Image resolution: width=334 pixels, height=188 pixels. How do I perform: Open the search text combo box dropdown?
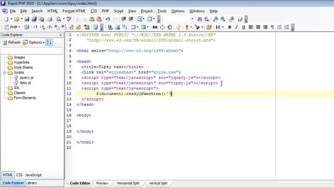coord(192,19)
